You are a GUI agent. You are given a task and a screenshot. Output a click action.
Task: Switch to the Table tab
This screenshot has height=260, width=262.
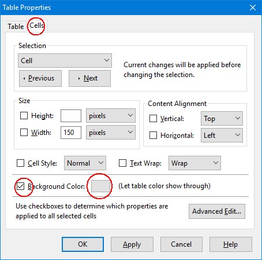16,26
